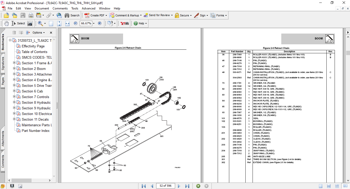Click the green Previous View arrow
350x189 pixels.
(x=198, y=186)
